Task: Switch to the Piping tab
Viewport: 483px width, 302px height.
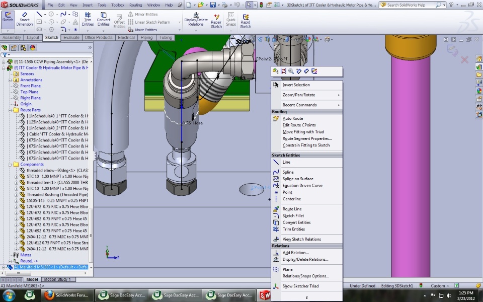Action: click(146, 38)
